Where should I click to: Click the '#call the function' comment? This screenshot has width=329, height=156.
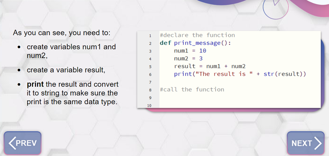tap(192, 89)
